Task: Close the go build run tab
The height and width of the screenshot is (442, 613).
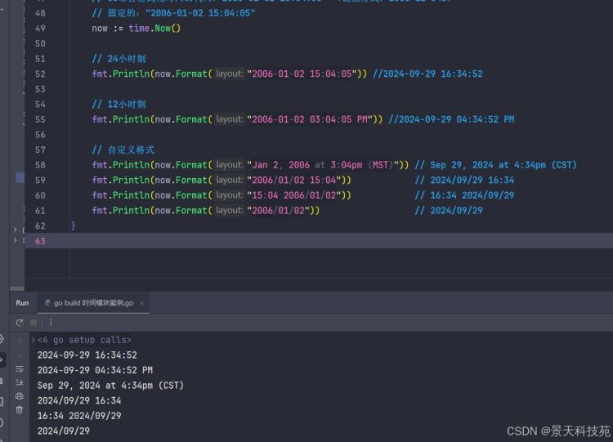Action: click(x=141, y=303)
